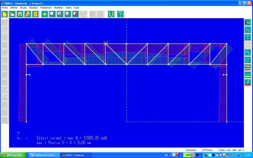253x158 pixels.
Task: Switch to 'Portique avec poutre' taskbar window
Action: click(44, 155)
